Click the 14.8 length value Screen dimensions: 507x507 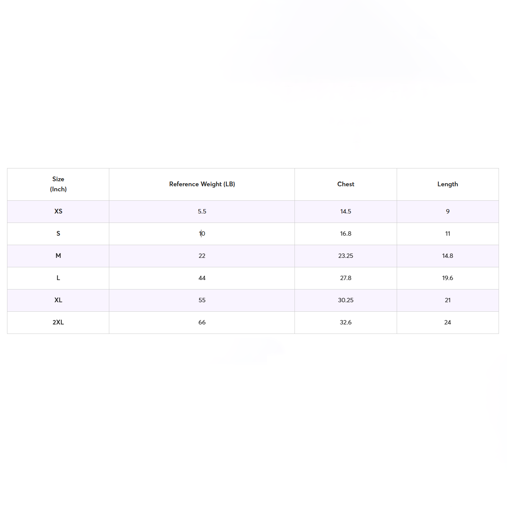point(447,256)
